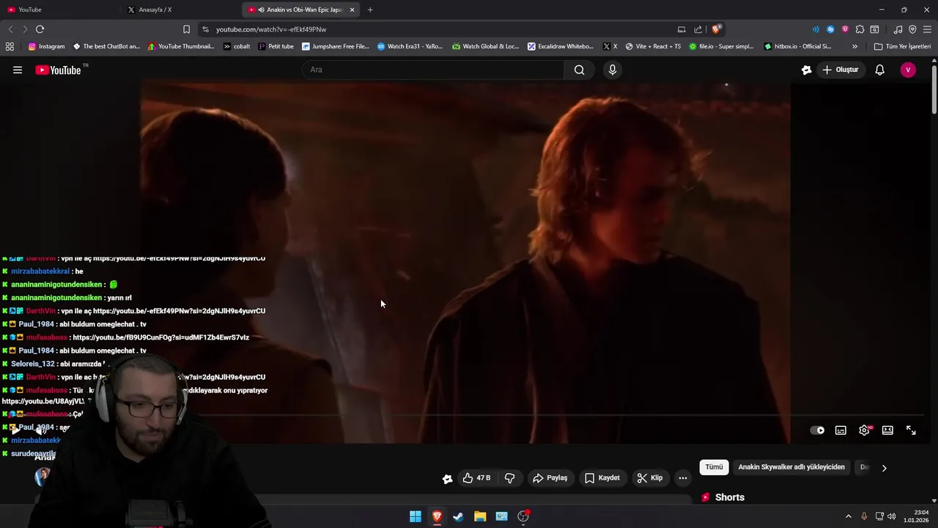Open the media control music-note icon

click(x=898, y=29)
